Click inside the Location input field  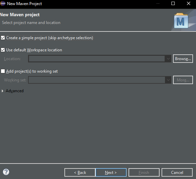click(x=96, y=58)
